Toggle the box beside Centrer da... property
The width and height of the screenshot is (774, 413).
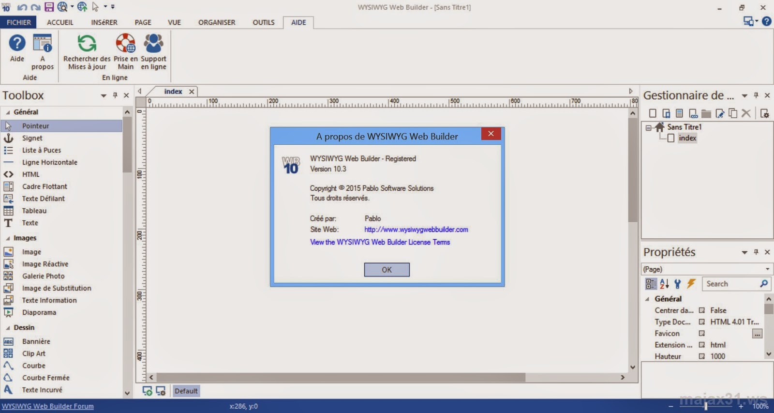[701, 310]
